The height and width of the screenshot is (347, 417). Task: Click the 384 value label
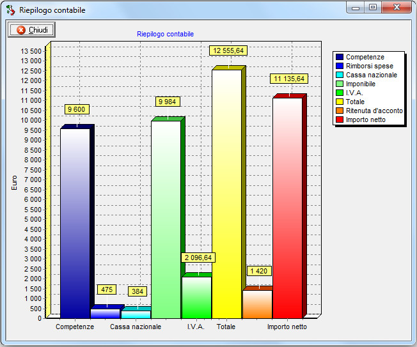point(138,291)
